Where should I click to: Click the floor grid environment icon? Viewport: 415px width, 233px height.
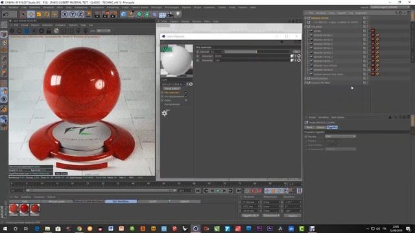(162, 15)
